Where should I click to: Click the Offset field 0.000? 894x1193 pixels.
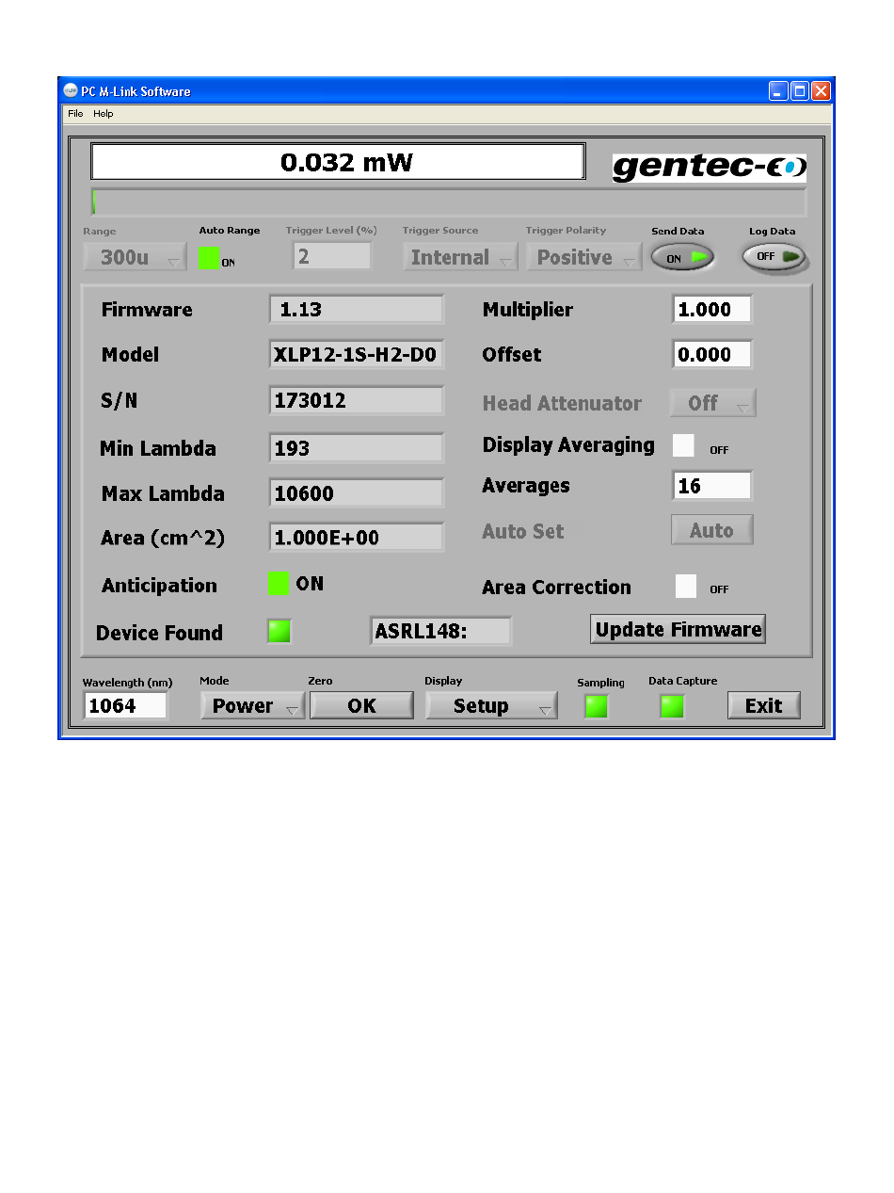pyautogui.click(x=712, y=354)
